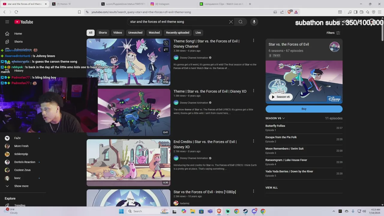Click the magnifier search button
Screen dimensions: 384x216
pos(241,22)
